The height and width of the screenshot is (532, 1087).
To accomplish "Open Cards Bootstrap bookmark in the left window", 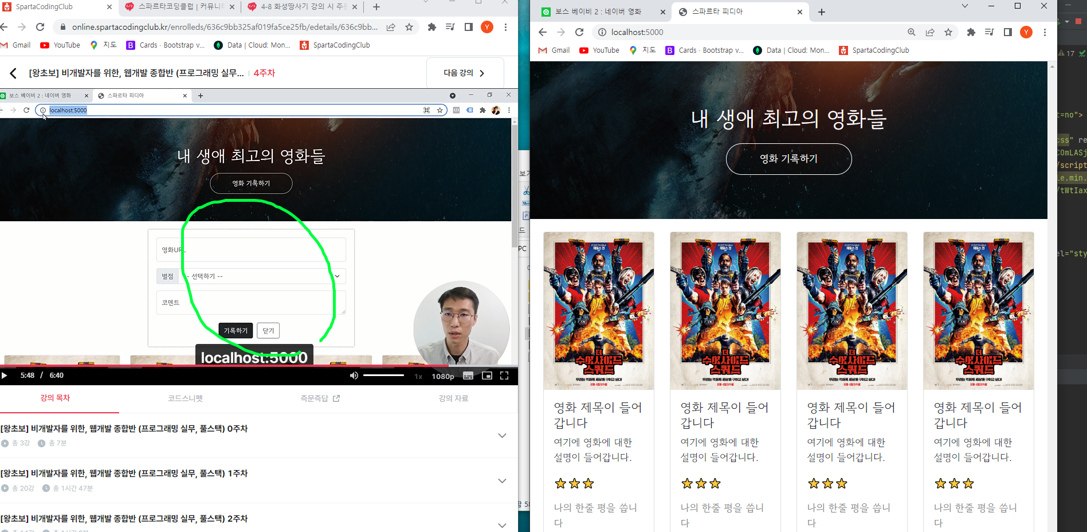I will (x=165, y=45).
